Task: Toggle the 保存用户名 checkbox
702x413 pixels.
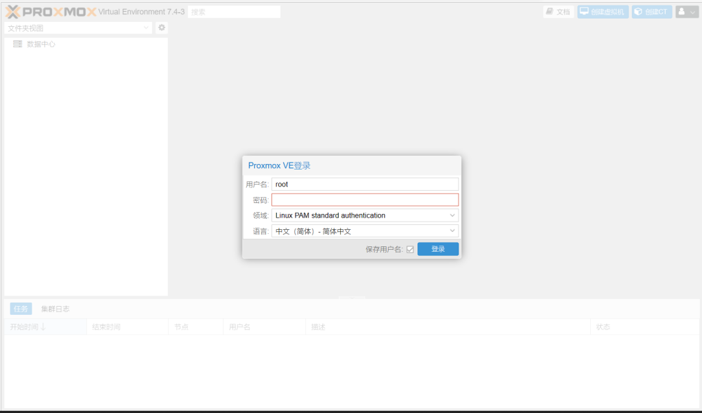Action: 410,250
